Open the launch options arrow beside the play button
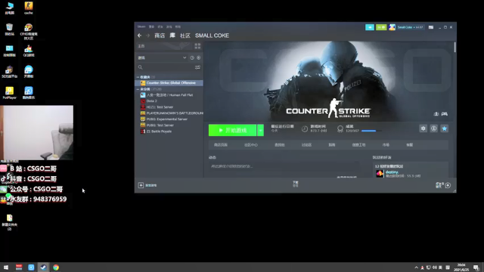Image resolution: width=484 pixels, height=272 pixels. pos(260,130)
